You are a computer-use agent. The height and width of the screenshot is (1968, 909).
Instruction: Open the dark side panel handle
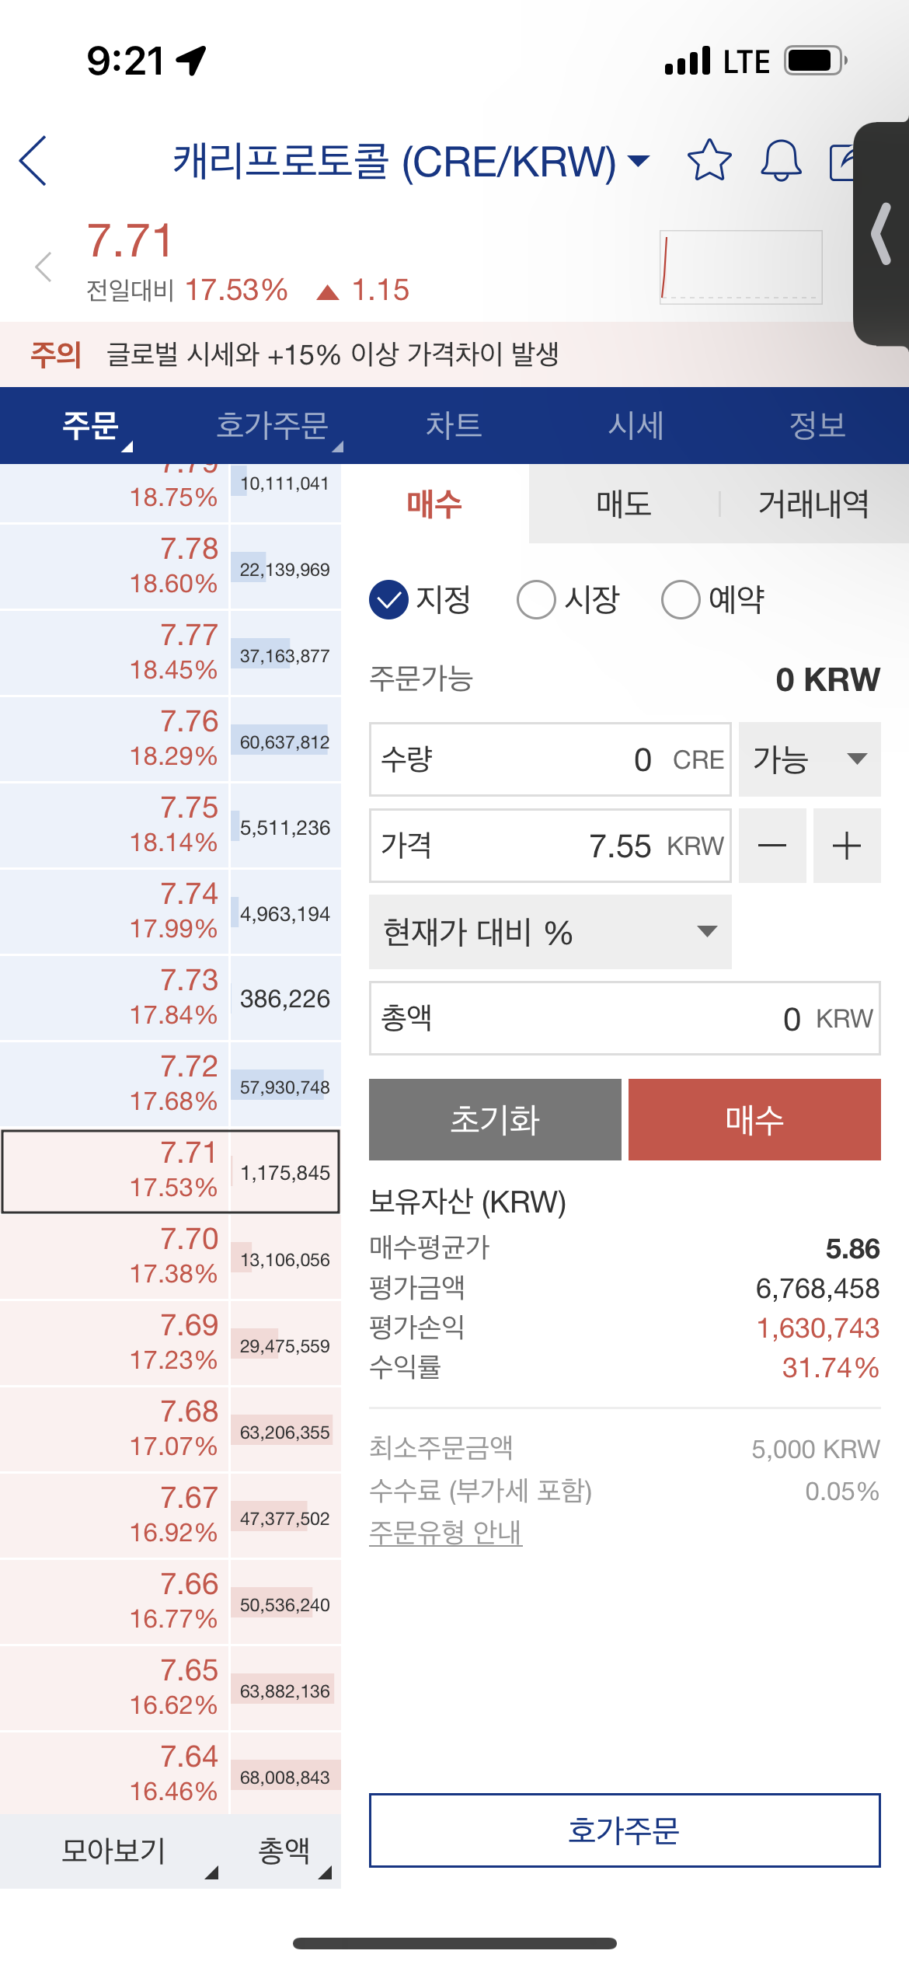(882, 234)
